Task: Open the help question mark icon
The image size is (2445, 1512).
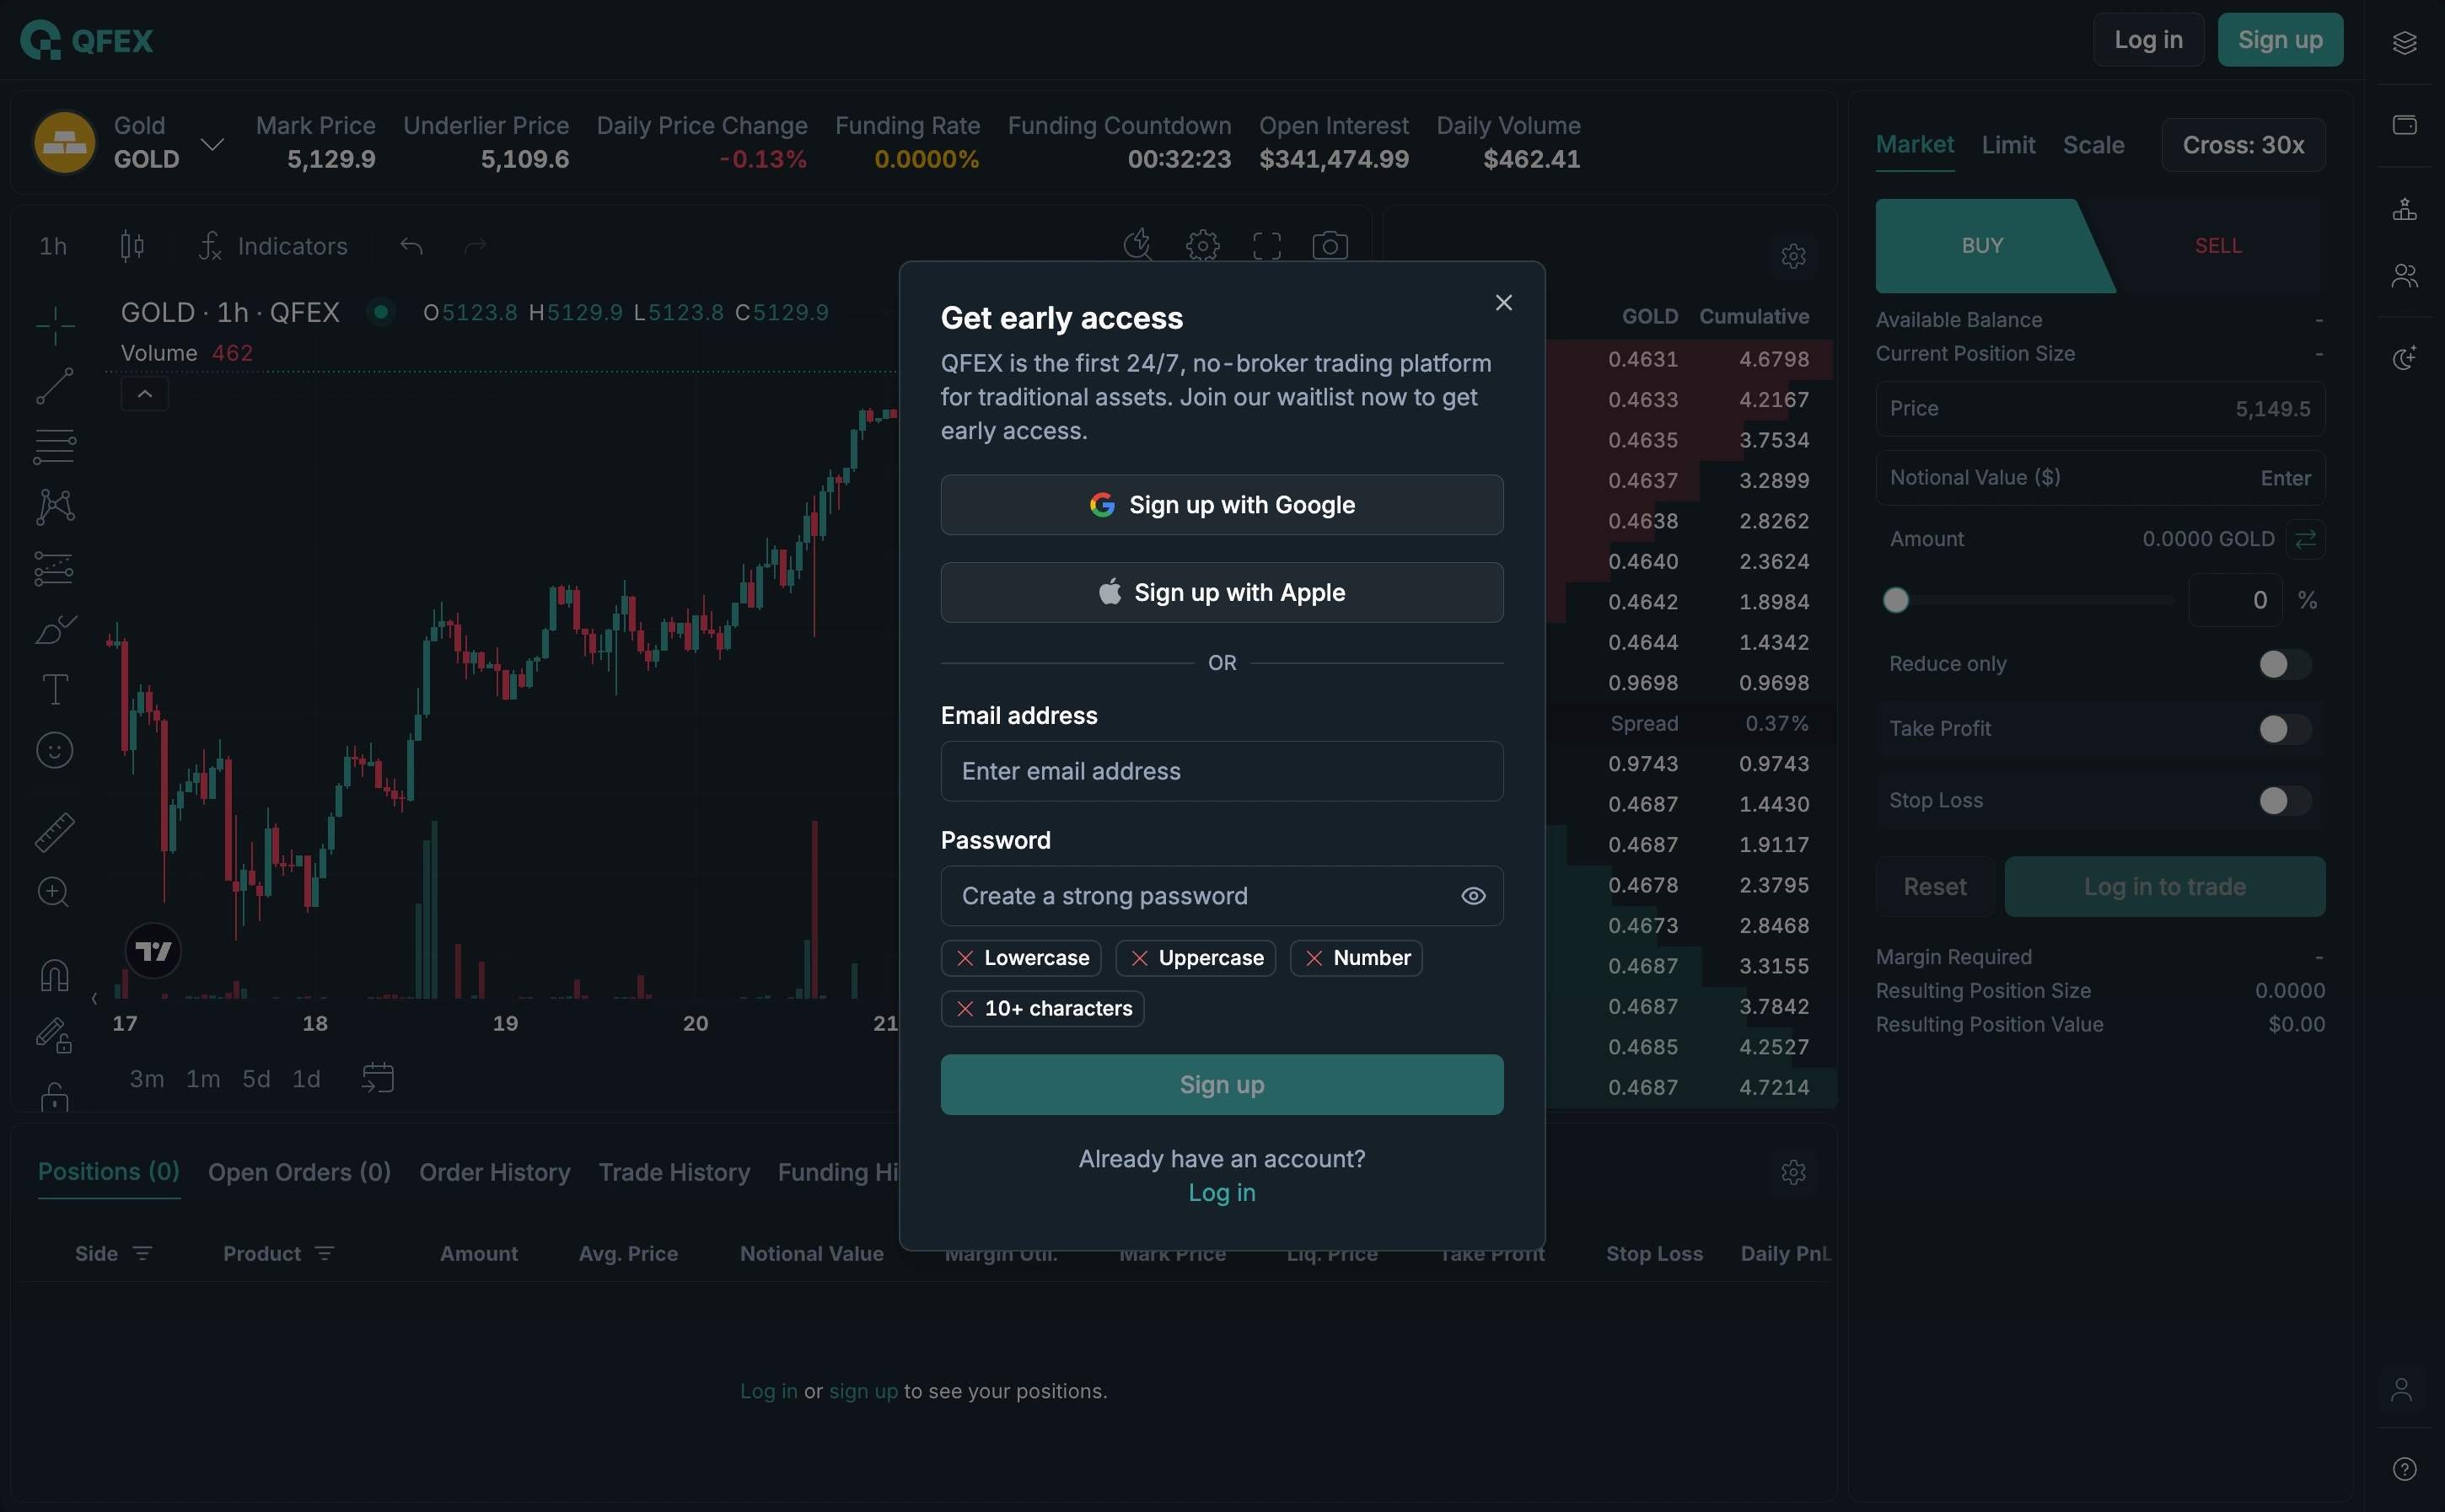Action: [2404, 1469]
